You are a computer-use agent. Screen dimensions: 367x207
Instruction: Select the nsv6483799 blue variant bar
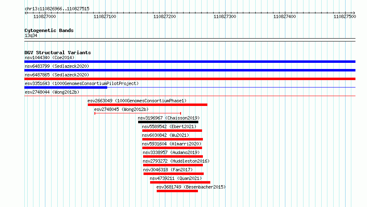click(x=190, y=70)
